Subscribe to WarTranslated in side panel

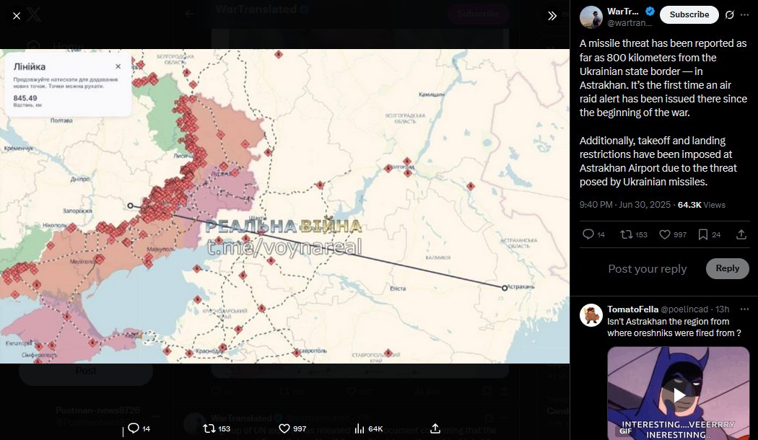coord(689,14)
